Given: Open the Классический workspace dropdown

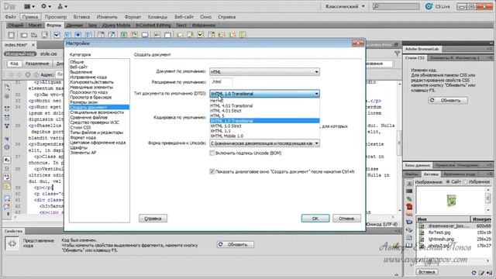Looking at the screenshot, I should 345,6.
